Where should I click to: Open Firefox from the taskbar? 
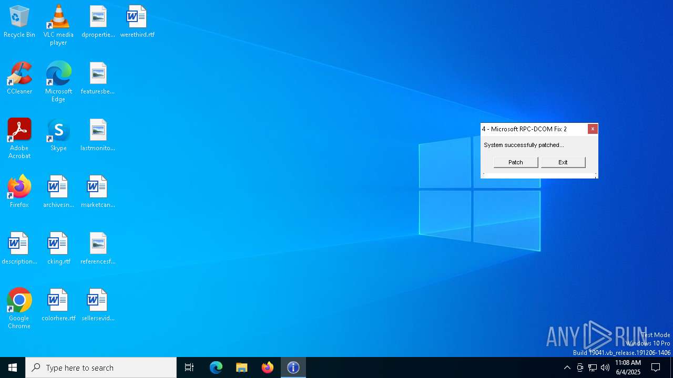(268, 367)
